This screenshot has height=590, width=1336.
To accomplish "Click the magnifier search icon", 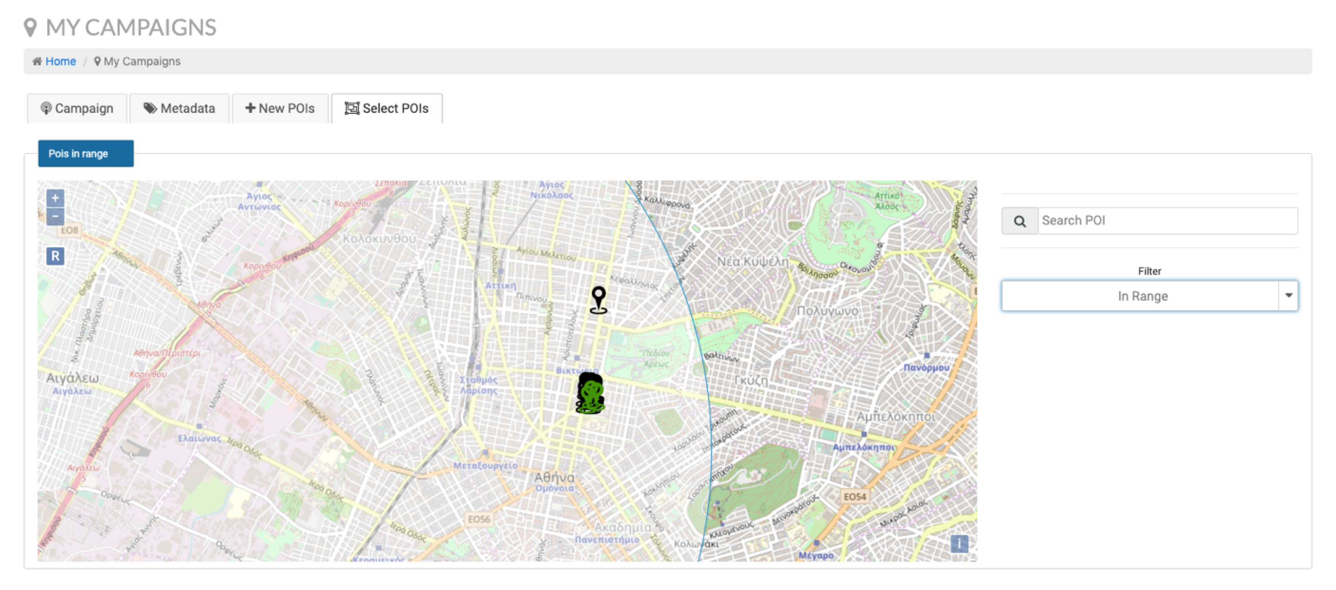I will [1019, 221].
